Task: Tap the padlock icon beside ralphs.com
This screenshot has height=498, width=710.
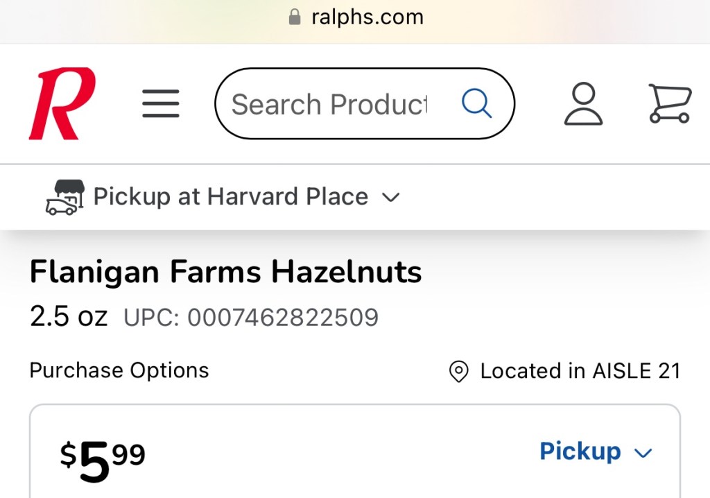Action: coord(295,17)
